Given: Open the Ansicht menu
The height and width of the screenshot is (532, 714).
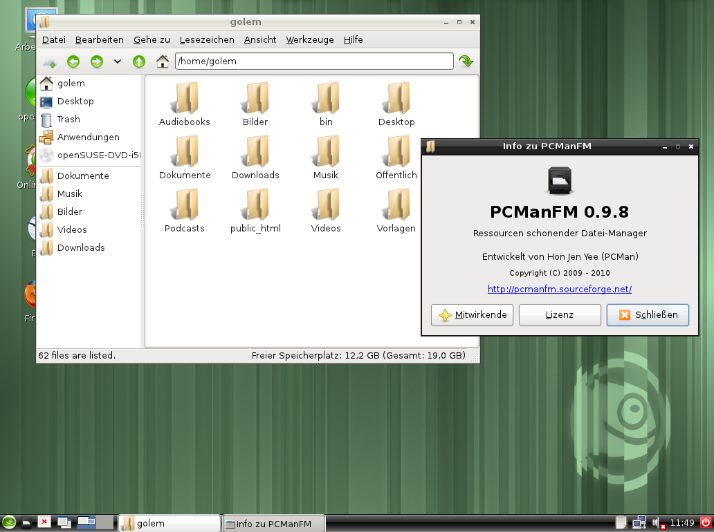Looking at the screenshot, I should 259,39.
